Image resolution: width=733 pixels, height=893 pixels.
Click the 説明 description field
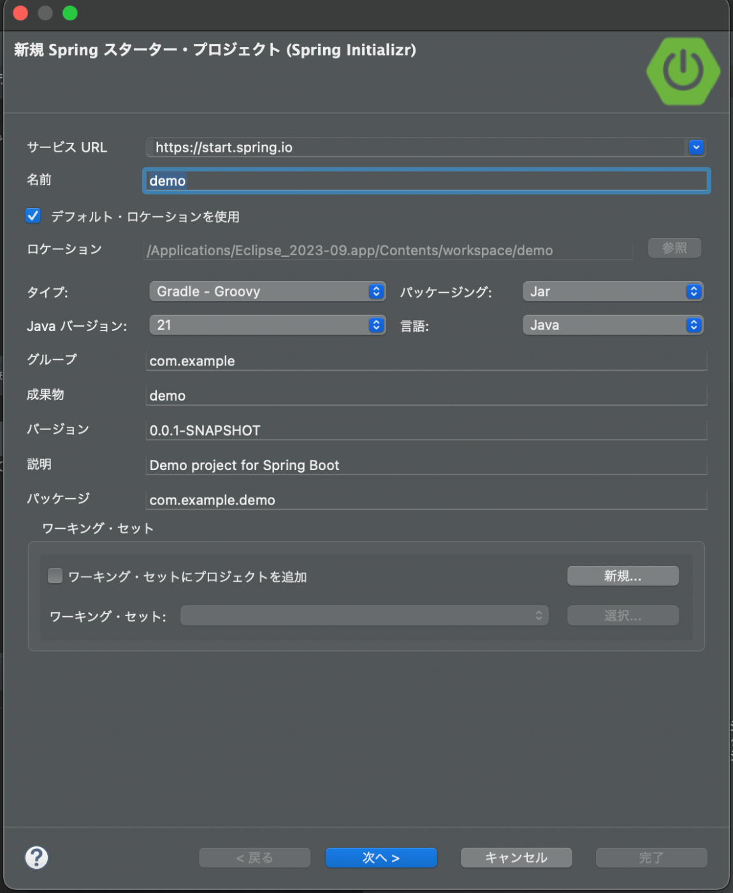click(x=426, y=465)
